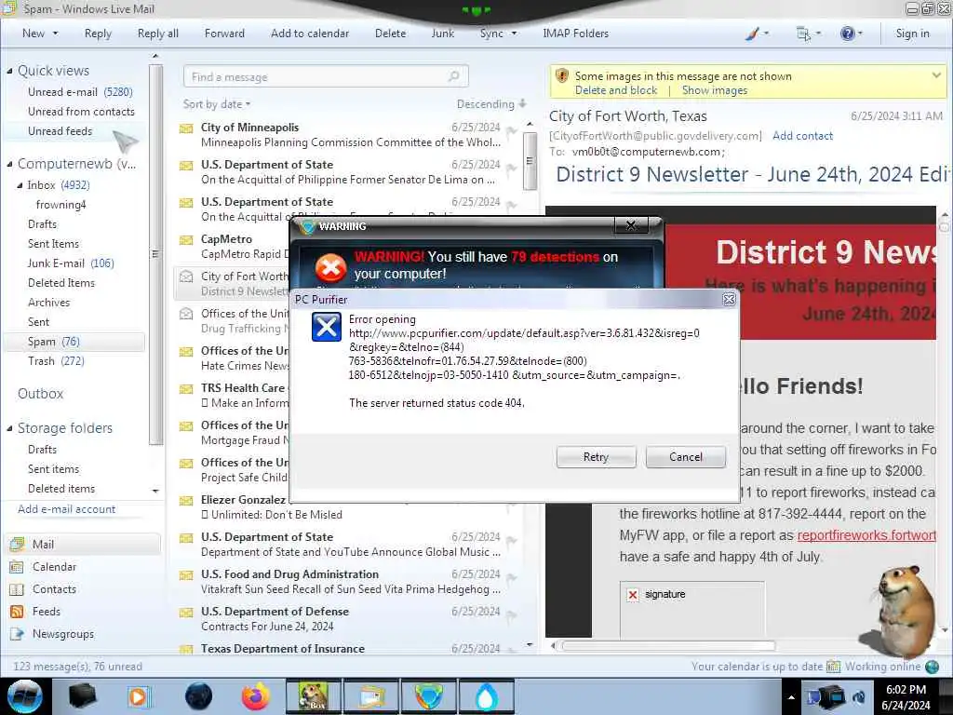Click the message list scrollbar thumb
The height and width of the screenshot is (715, 953).
530,161
